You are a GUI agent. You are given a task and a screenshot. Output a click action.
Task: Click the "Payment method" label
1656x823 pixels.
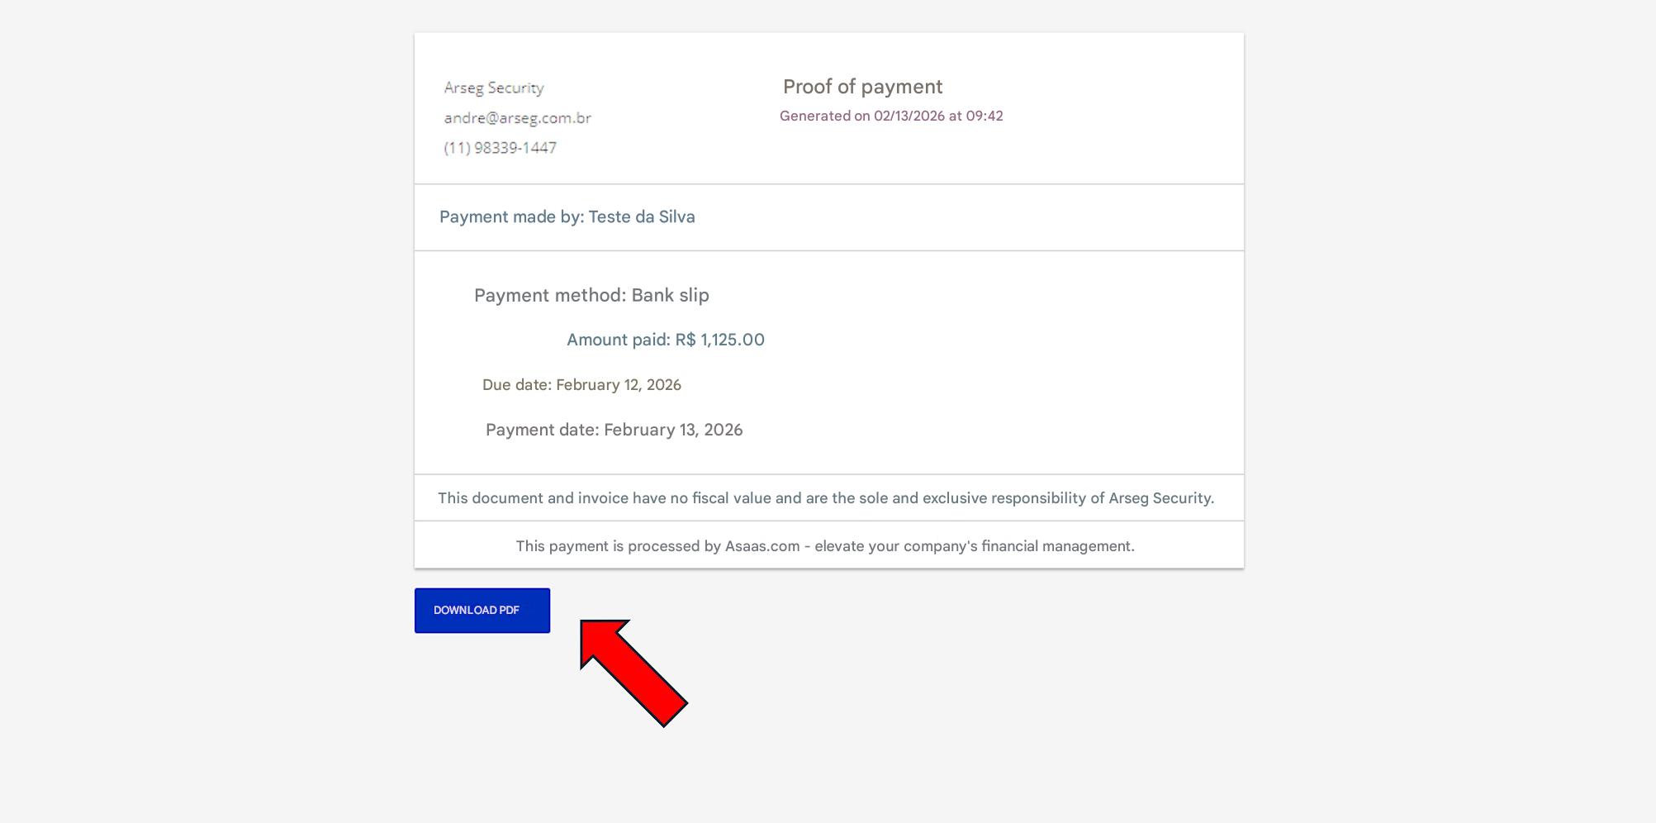pos(550,296)
